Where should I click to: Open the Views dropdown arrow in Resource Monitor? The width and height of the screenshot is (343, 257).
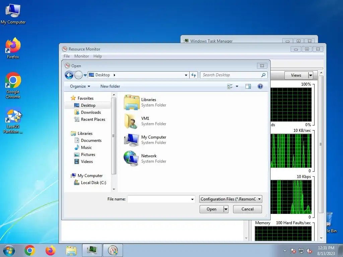[311, 75]
